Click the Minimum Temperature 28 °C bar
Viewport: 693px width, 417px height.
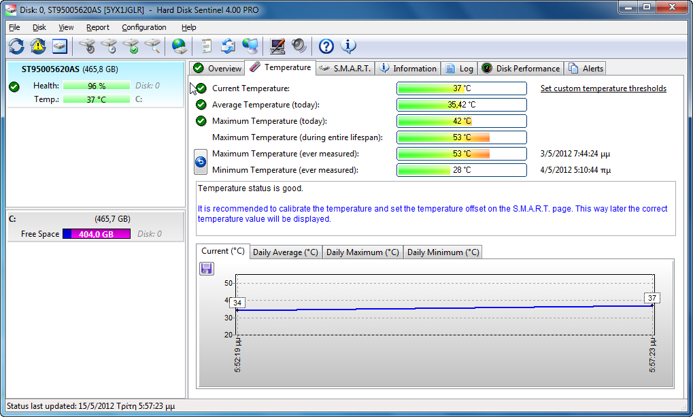click(462, 170)
